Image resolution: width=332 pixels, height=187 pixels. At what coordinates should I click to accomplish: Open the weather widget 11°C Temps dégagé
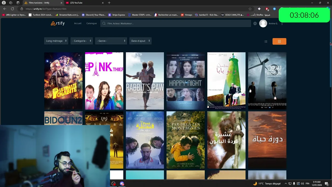pos(267,184)
